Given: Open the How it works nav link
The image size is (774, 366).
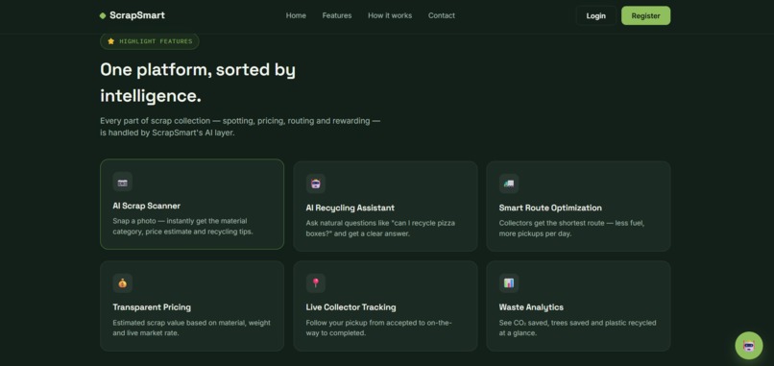Looking at the screenshot, I should pyautogui.click(x=390, y=15).
